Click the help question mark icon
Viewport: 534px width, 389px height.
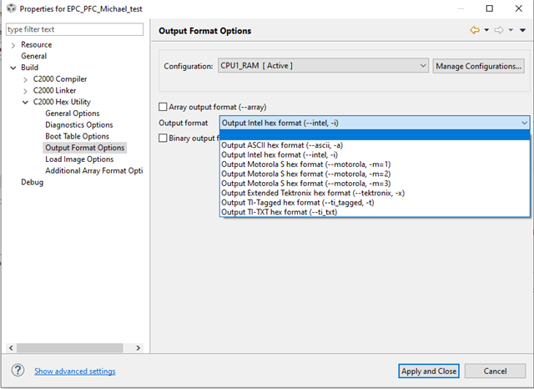[18, 371]
